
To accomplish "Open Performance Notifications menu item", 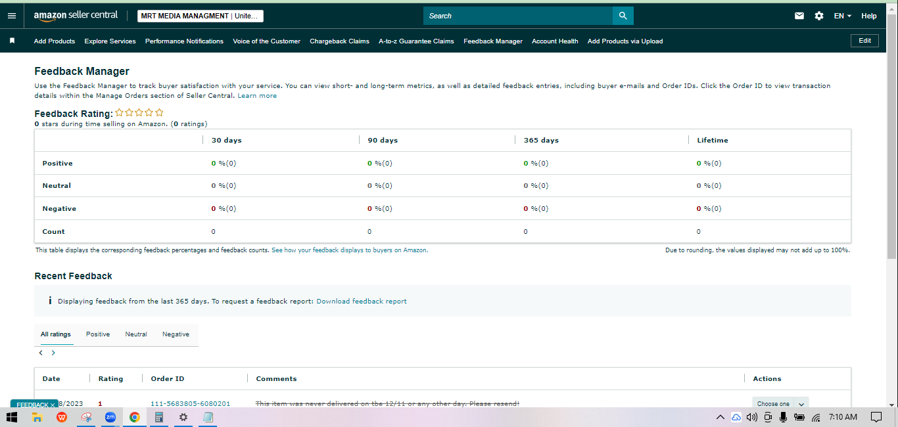I will [184, 41].
